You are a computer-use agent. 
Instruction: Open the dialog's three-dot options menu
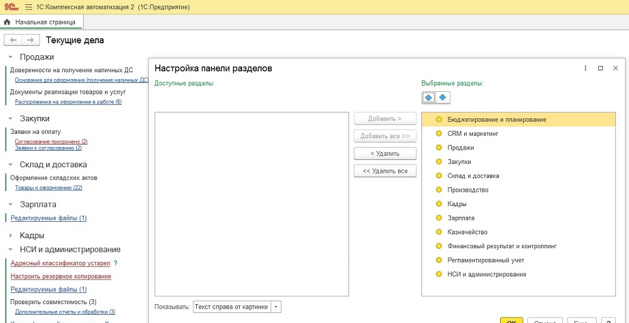[585, 68]
